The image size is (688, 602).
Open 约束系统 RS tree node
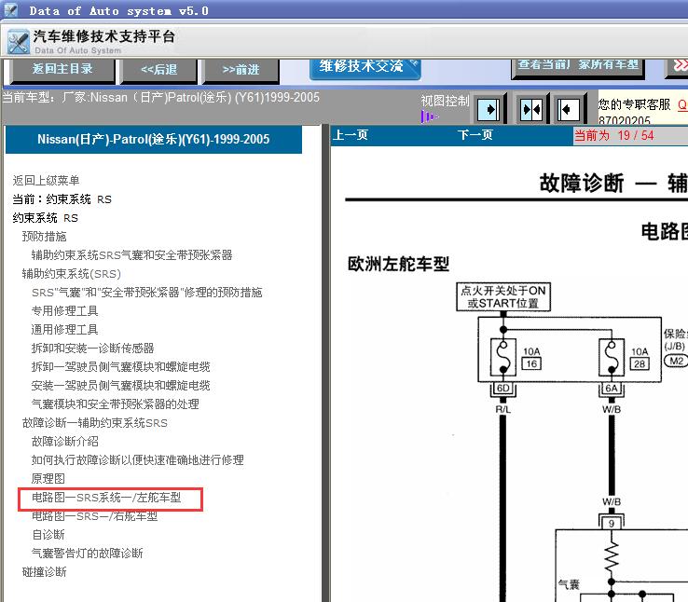tap(45, 218)
